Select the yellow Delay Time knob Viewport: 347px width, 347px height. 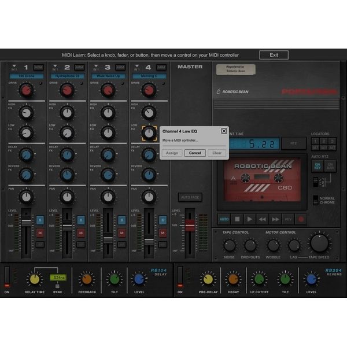click(x=35, y=279)
